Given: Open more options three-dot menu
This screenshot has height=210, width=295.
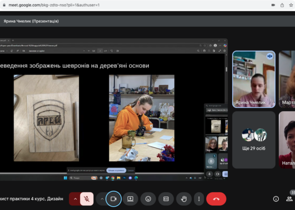Looking at the screenshot, I should [199, 199].
